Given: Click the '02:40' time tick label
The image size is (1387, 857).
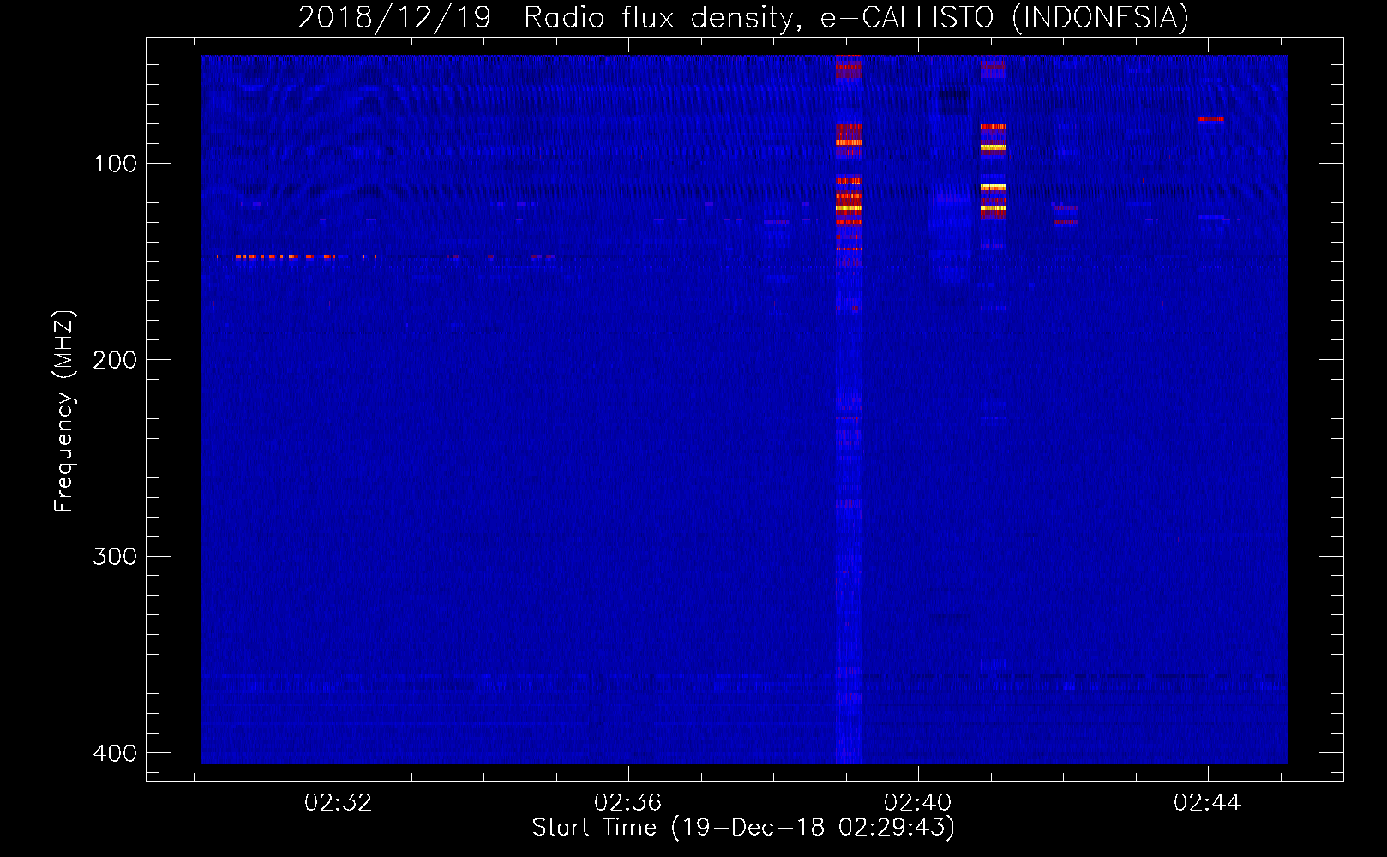Looking at the screenshot, I should [918, 803].
